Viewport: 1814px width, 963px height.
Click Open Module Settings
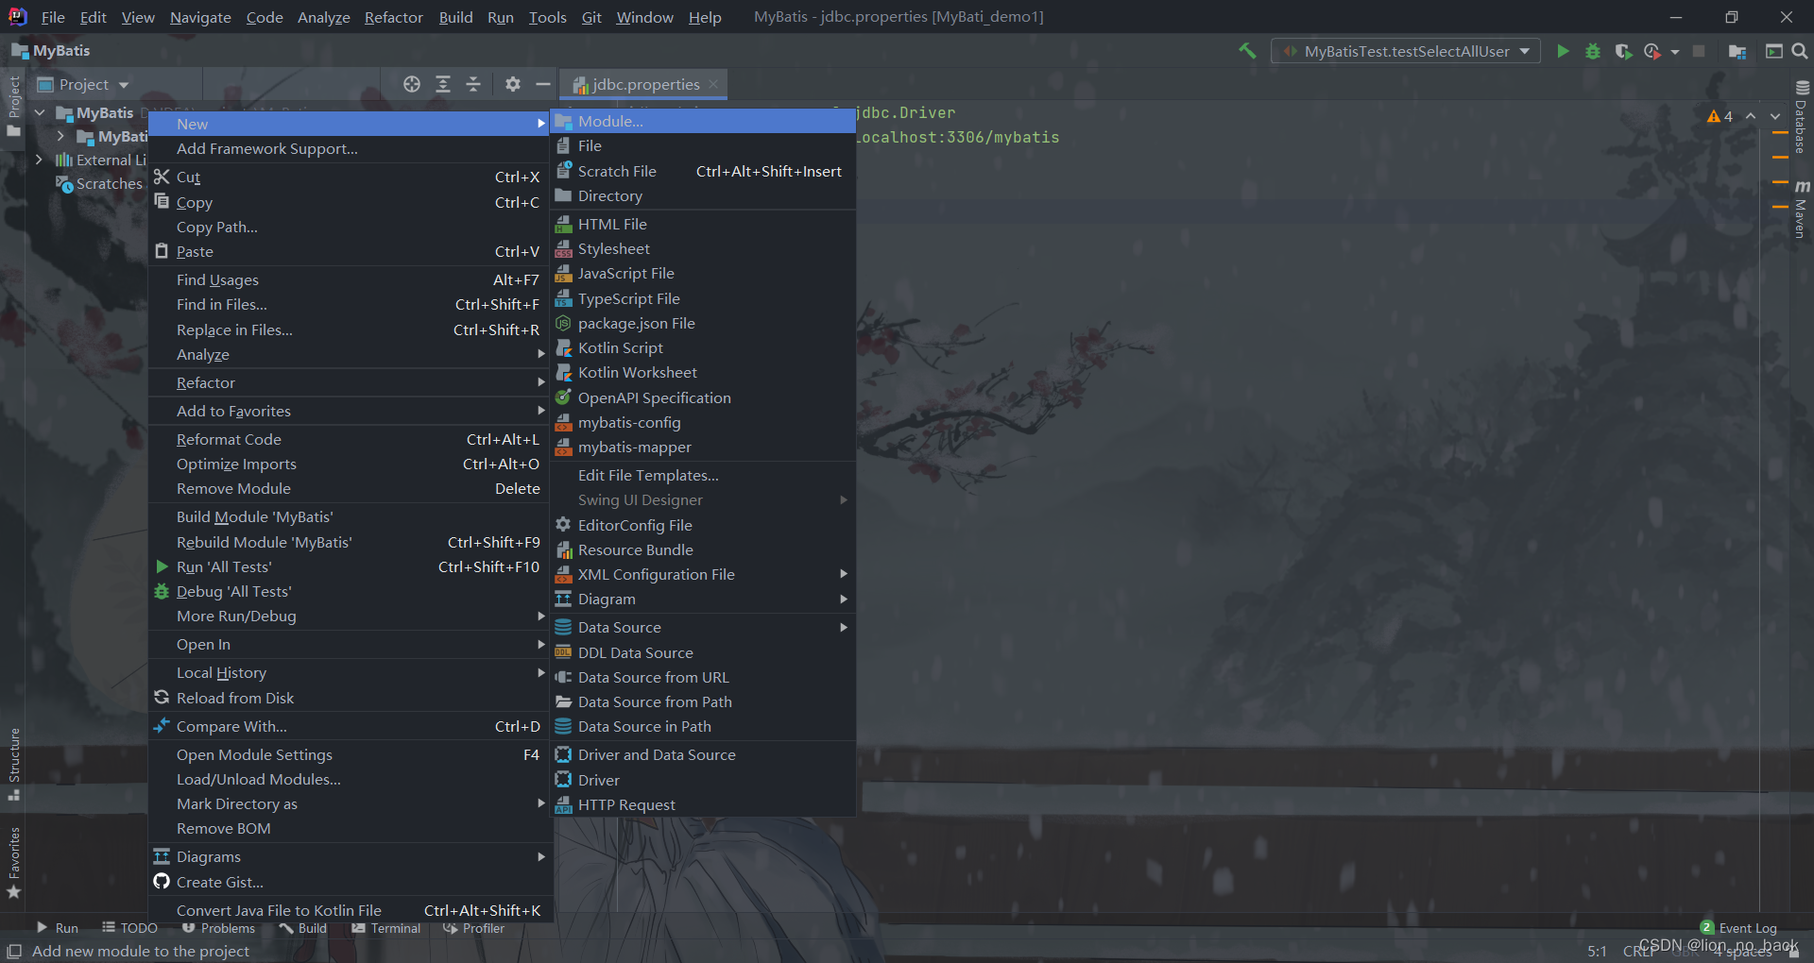[350, 754]
